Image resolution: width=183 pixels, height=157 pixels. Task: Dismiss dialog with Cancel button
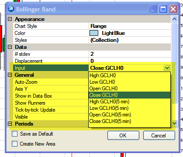159,136
